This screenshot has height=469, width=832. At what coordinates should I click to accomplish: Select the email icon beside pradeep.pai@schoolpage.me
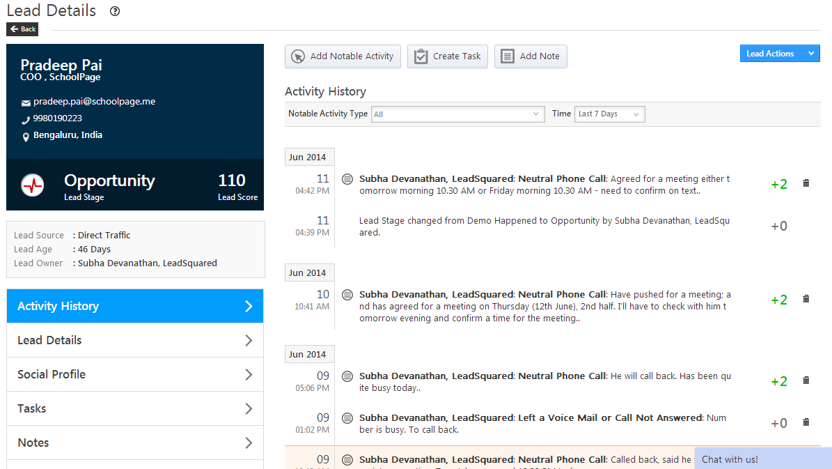26,101
